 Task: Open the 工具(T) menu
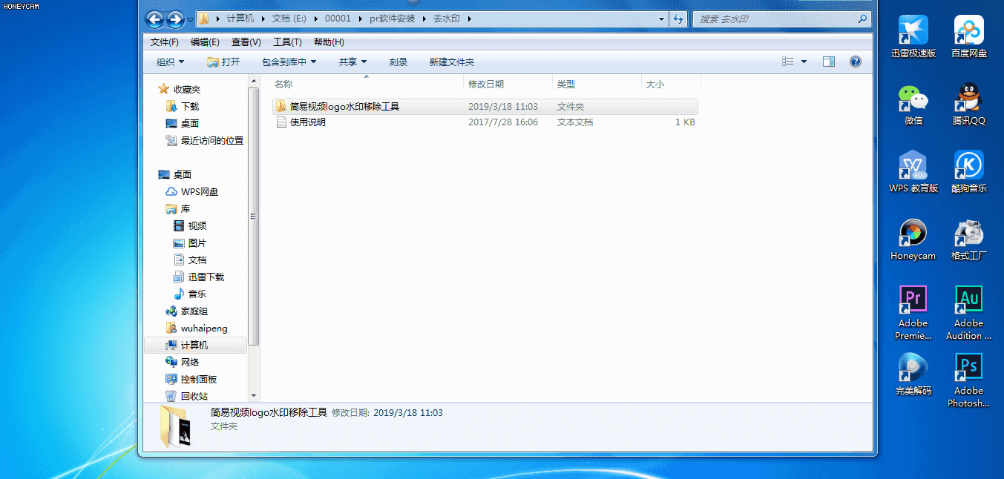coord(287,42)
